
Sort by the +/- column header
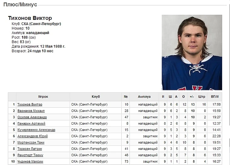192,97
